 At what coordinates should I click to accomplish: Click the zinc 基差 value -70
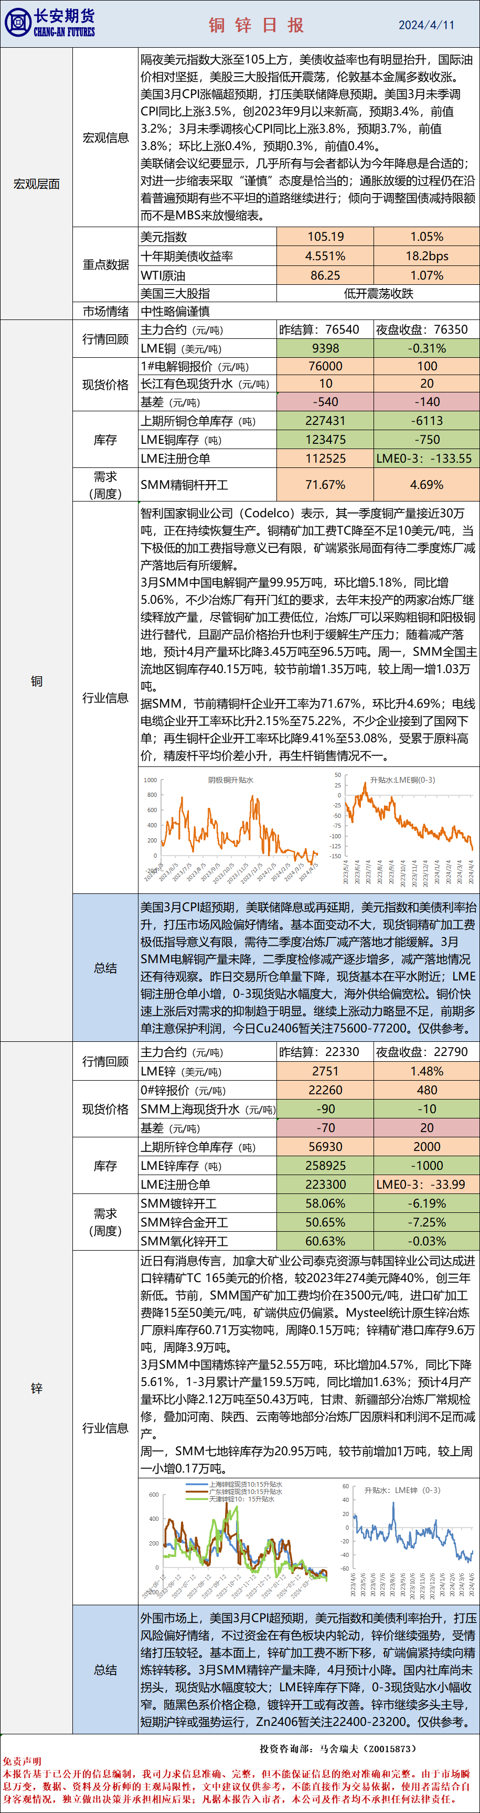click(325, 1127)
